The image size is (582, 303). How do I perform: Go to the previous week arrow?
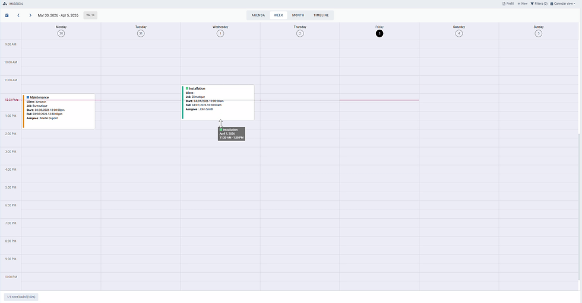pos(18,15)
